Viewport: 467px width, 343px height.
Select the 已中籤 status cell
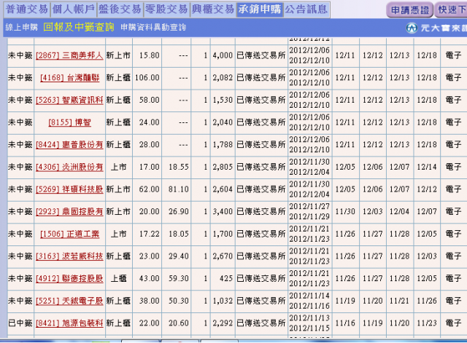[x=20, y=323]
